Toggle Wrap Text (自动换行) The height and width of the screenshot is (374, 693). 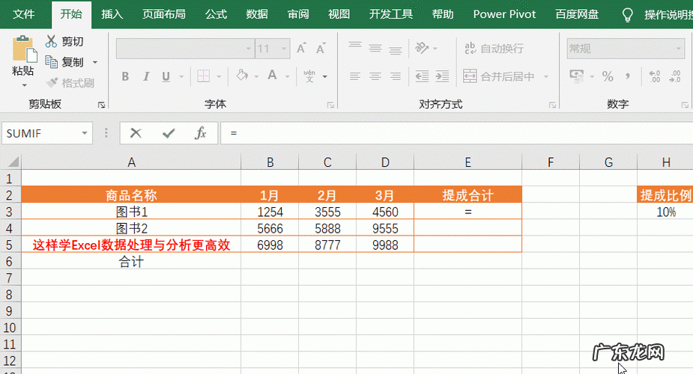point(494,49)
